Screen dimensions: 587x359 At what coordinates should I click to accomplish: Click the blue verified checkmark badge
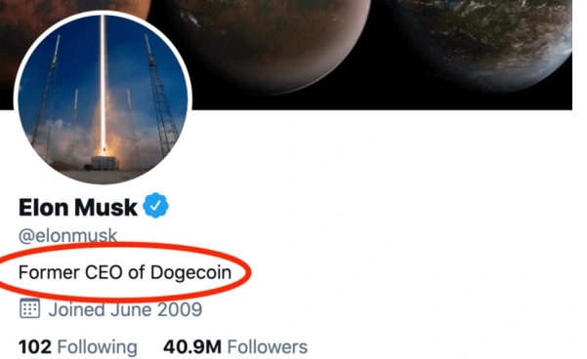[x=155, y=205]
